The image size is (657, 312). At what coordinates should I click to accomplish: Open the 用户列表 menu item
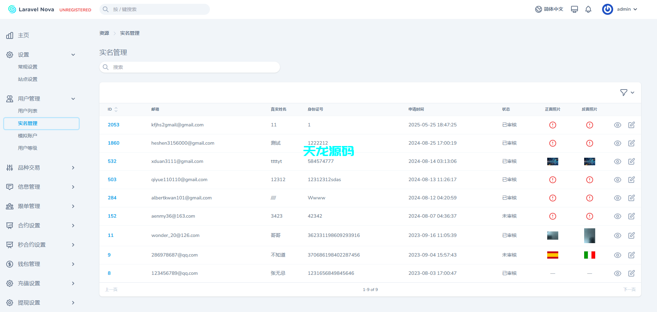click(28, 111)
